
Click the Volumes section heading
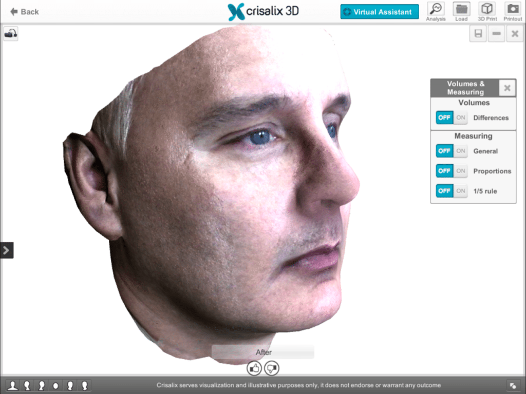tap(474, 103)
